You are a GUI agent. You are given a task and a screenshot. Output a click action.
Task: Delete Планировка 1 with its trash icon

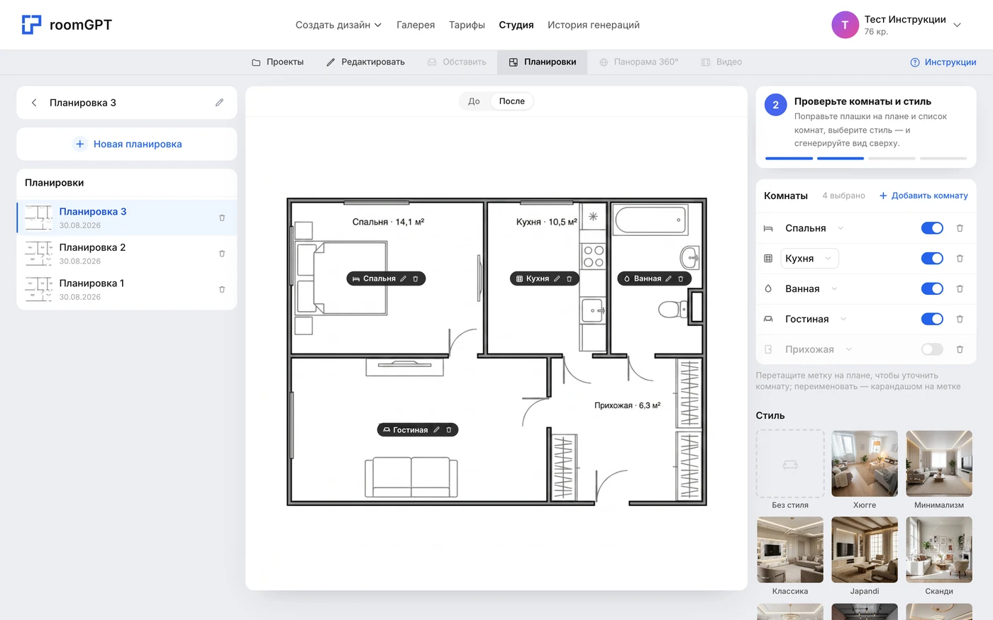[222, 289]
